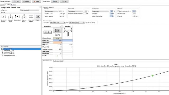Click the Connection OK cell
The height and width of the screenshot is (95, 169).
click(57, 54)
